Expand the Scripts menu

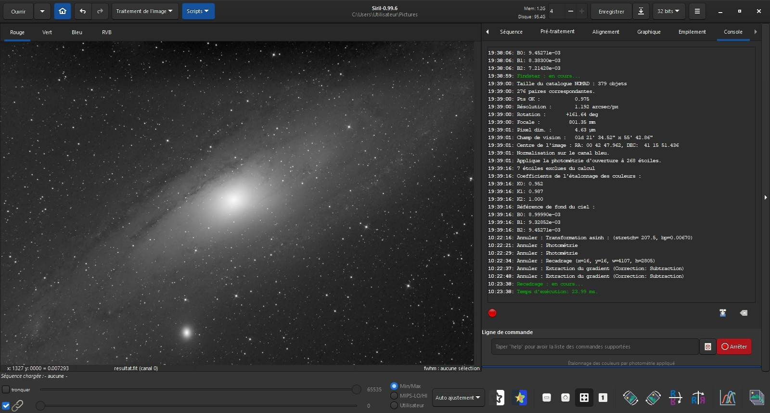(x=198, y=11)
